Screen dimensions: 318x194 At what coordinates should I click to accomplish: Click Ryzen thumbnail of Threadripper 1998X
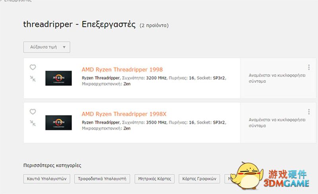[x=58, y=122]
